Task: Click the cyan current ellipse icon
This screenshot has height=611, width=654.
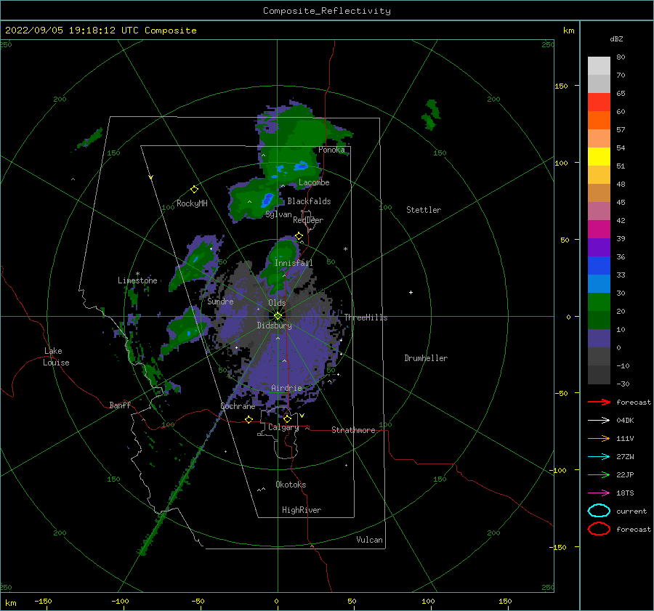Action: coord(599,511)
